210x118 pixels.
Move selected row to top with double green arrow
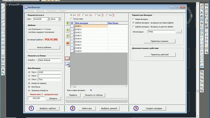point(68,23)
